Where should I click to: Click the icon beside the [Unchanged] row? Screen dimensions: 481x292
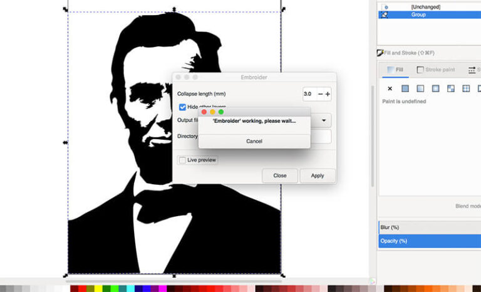(x=386, y=7)
